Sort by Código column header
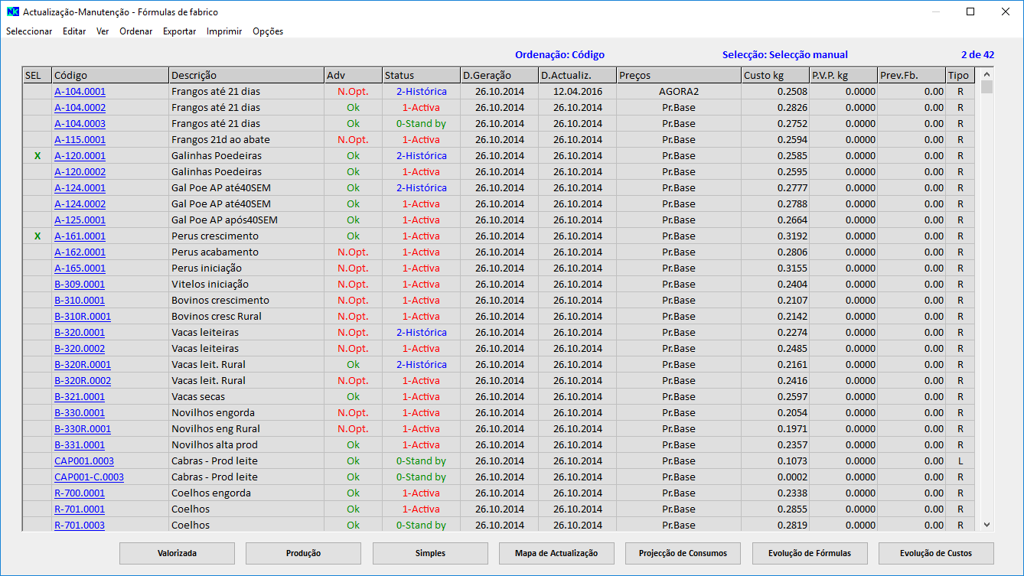This screenshot has height=576, width=1024. 109,76
